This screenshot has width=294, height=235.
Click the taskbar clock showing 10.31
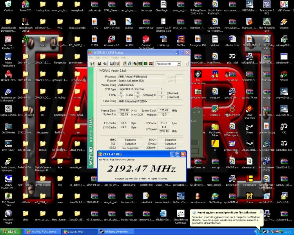[x=287, y=232]
